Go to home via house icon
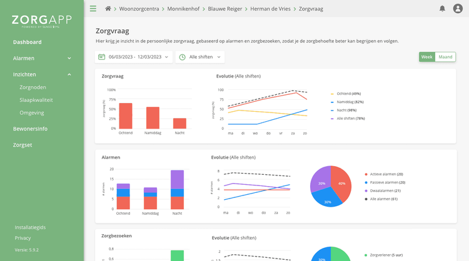Viewport: 469px width, 261px height. pos(108,9)
